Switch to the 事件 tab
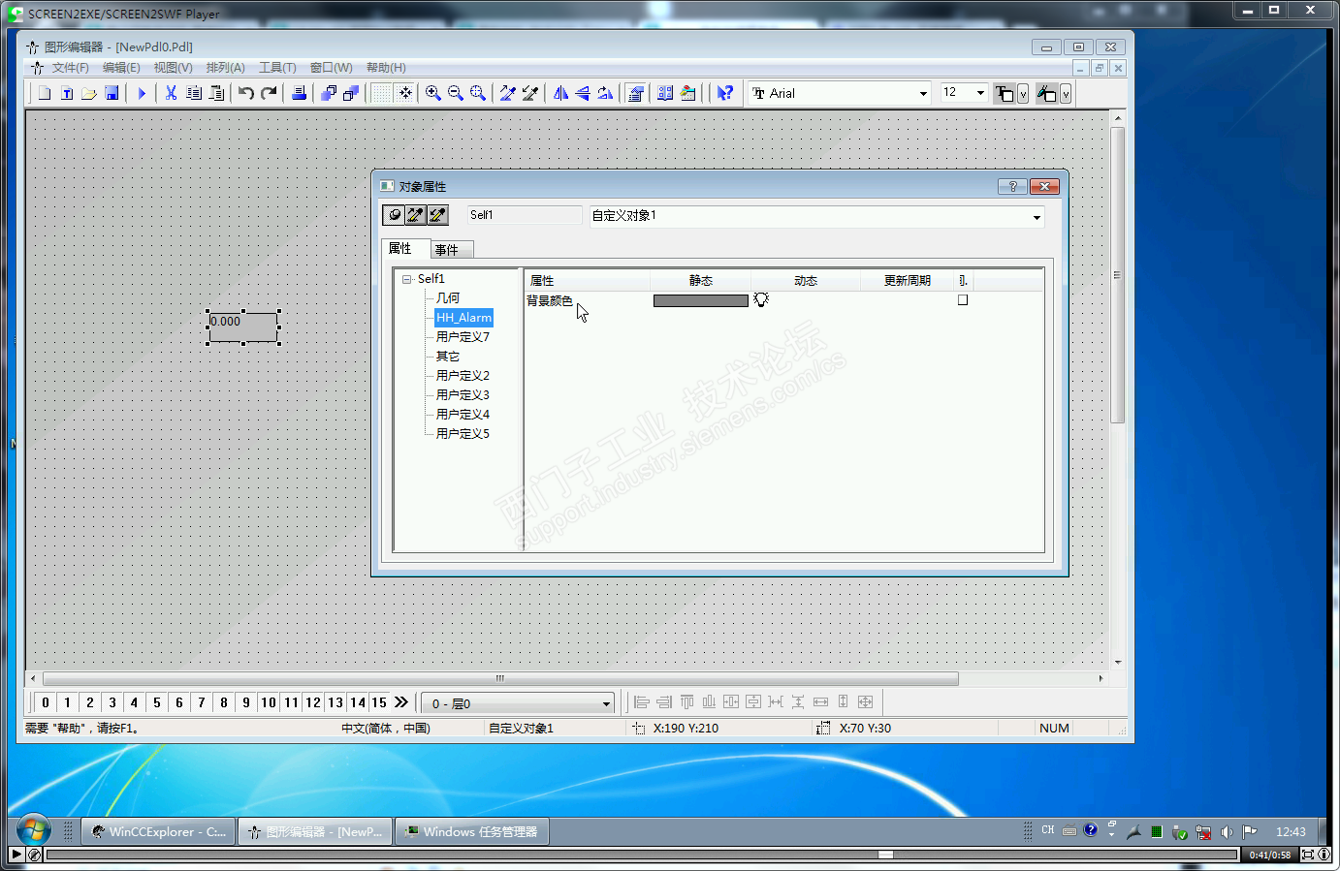The width and height of the screenshot is (1340, 871). pyautogui.click(x=451, y=250)
